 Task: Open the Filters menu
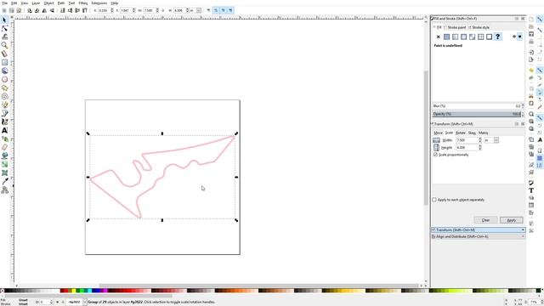point(83,3)
